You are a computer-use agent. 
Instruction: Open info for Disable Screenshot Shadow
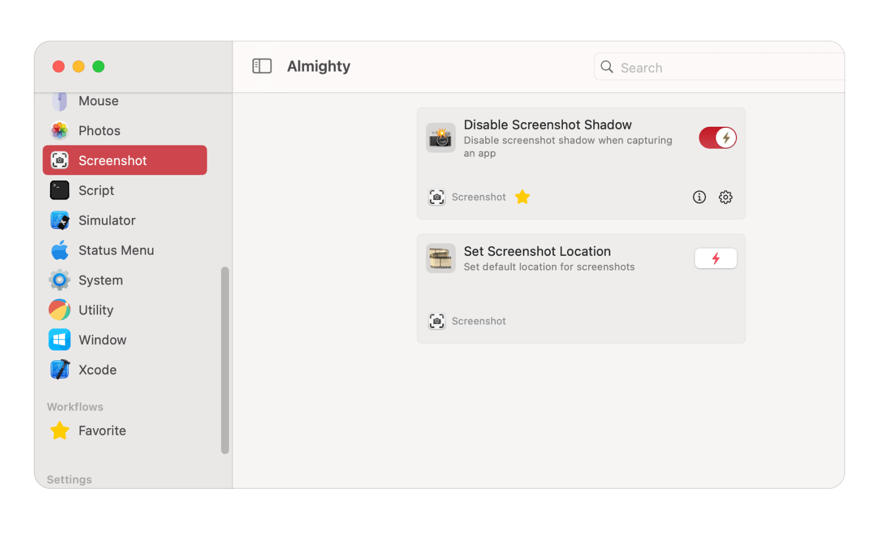[x=699, y=197]
